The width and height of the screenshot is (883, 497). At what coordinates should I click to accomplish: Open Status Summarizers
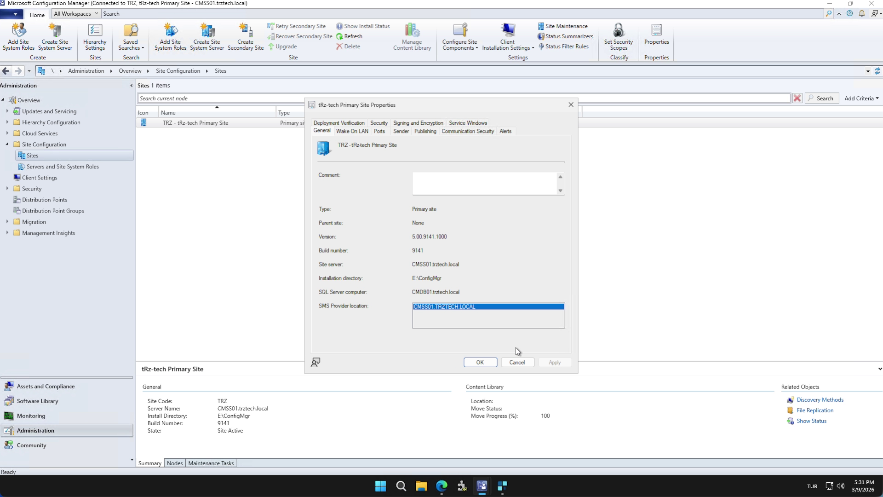[566, 36]
